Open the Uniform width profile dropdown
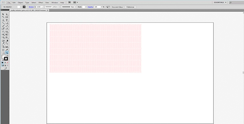244x124 pixels. click(59, 7)
